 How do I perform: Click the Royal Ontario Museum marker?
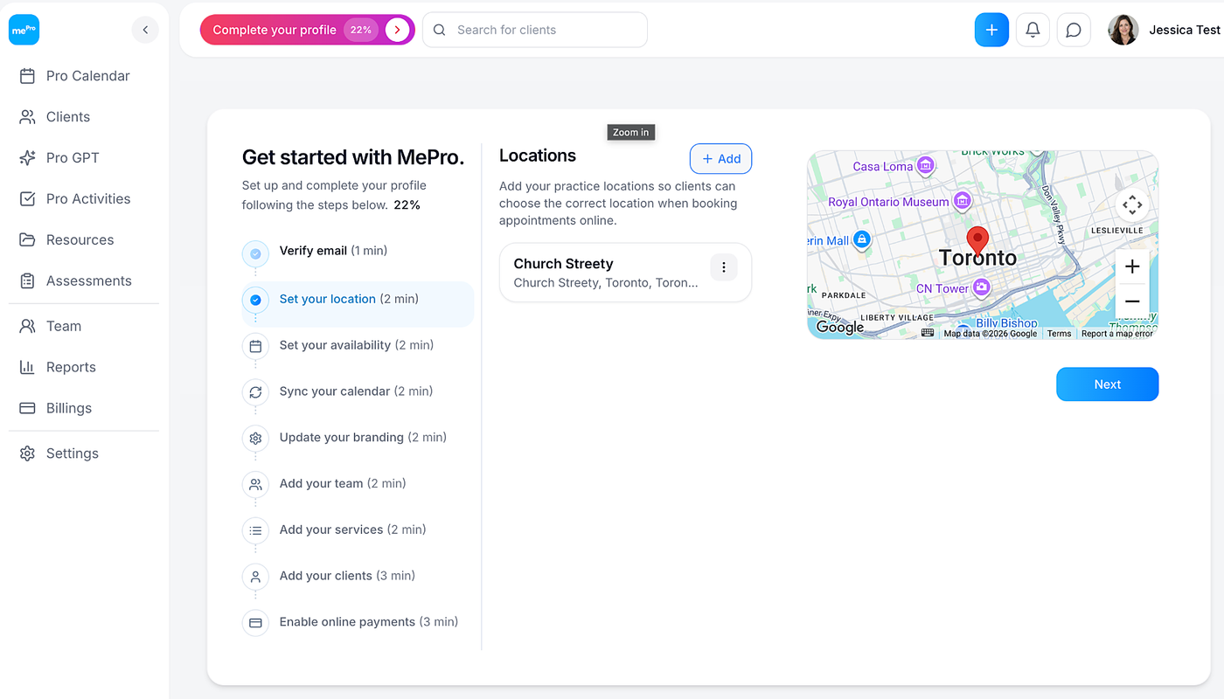point(962,201)
